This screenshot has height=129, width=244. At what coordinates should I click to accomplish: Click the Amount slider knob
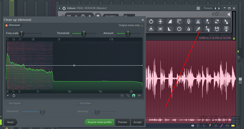point(128,33)
